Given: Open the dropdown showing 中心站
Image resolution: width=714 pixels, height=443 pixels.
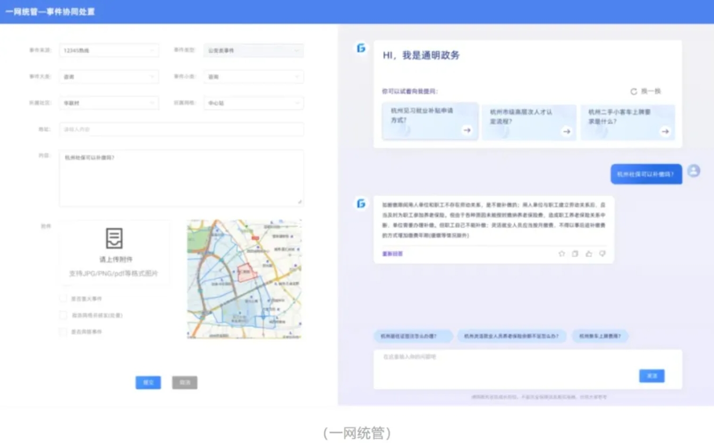Looking at the screenshot, I should 253,103.
